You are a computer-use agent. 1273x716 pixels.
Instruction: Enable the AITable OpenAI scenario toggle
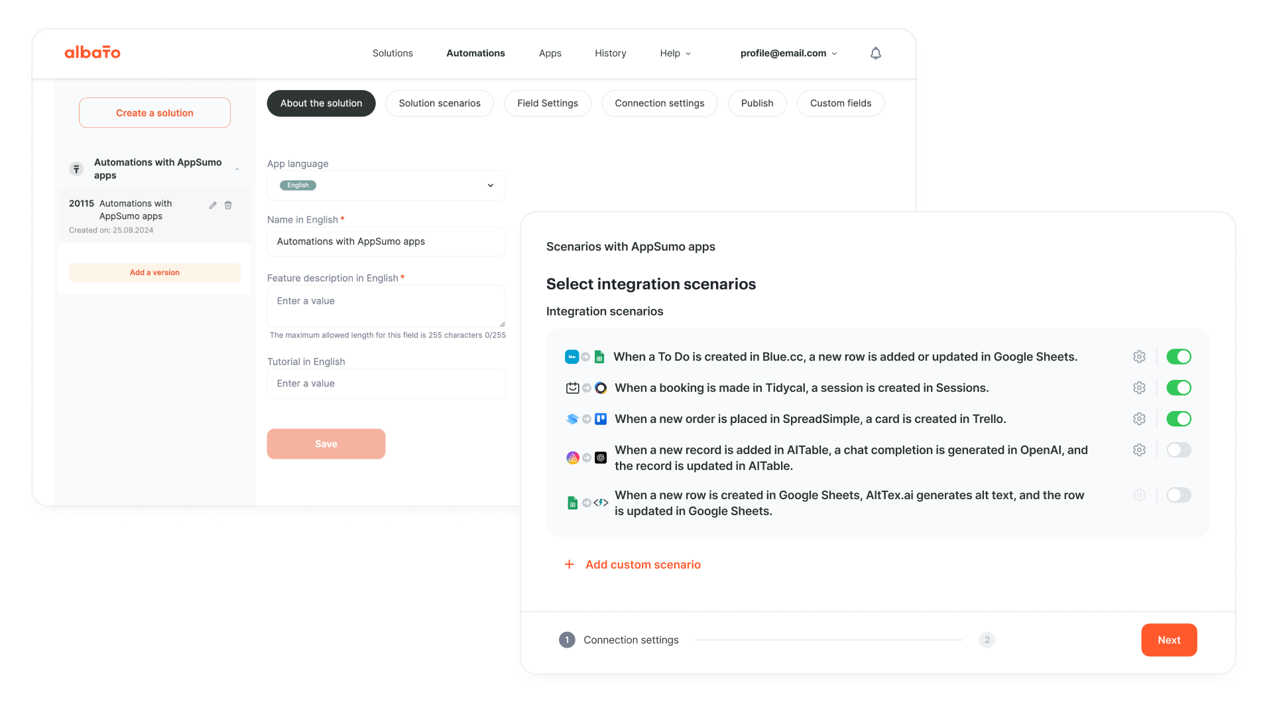coord(1178,450)
